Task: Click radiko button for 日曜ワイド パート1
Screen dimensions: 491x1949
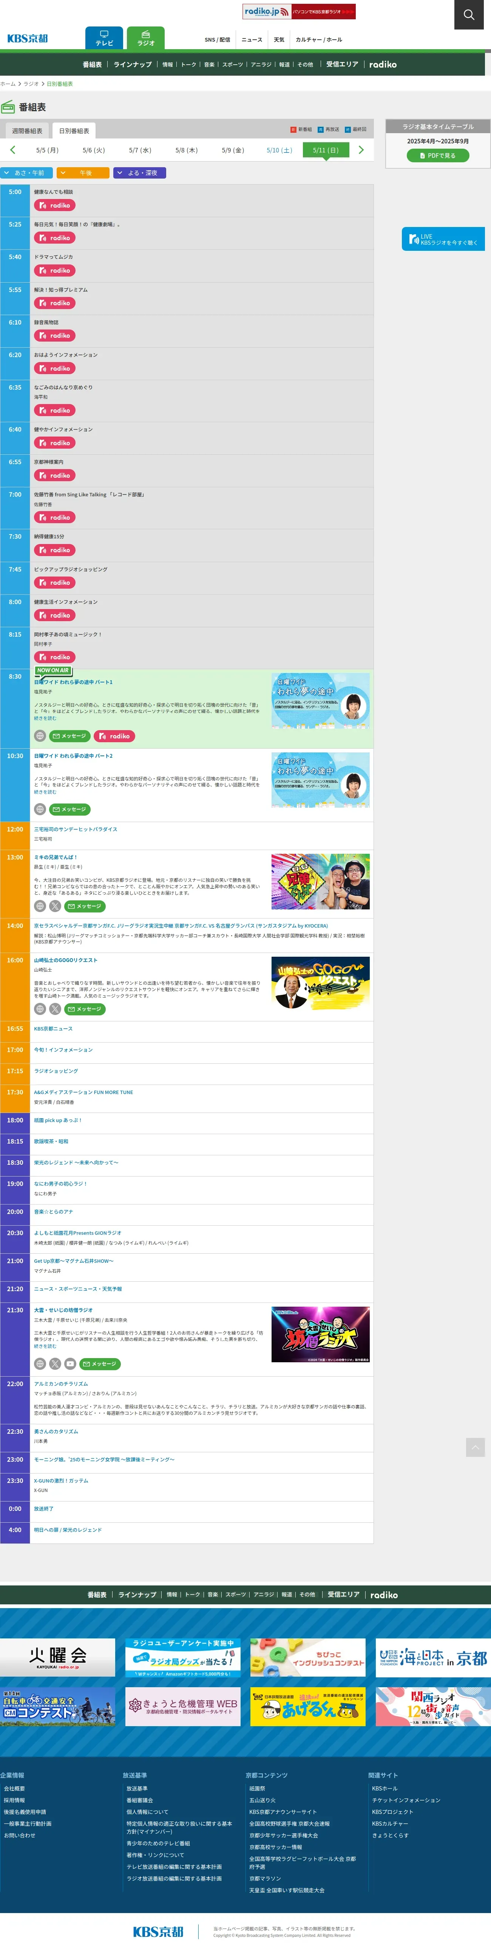Action: [115, 735]
